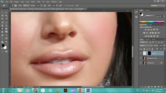Hide Layer 1 visibility eye
Screen dimensions: 166x93
(x=141, y=53)
